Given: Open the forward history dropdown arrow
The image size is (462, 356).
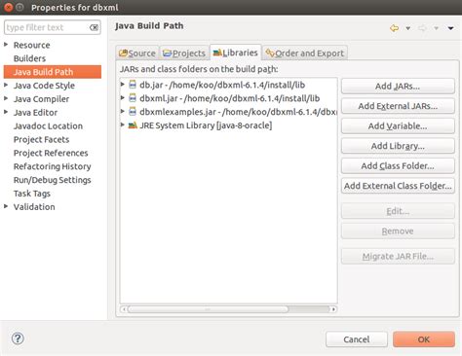Looking at the screenshot, I should coord(436,28).
